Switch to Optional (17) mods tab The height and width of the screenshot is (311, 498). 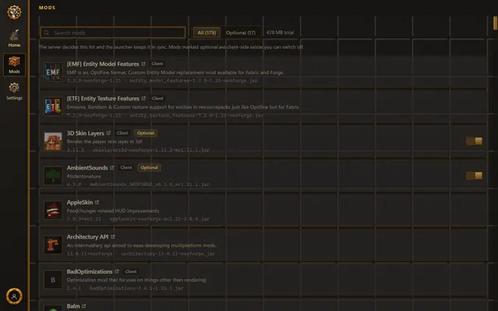click(x=240, y=33)
